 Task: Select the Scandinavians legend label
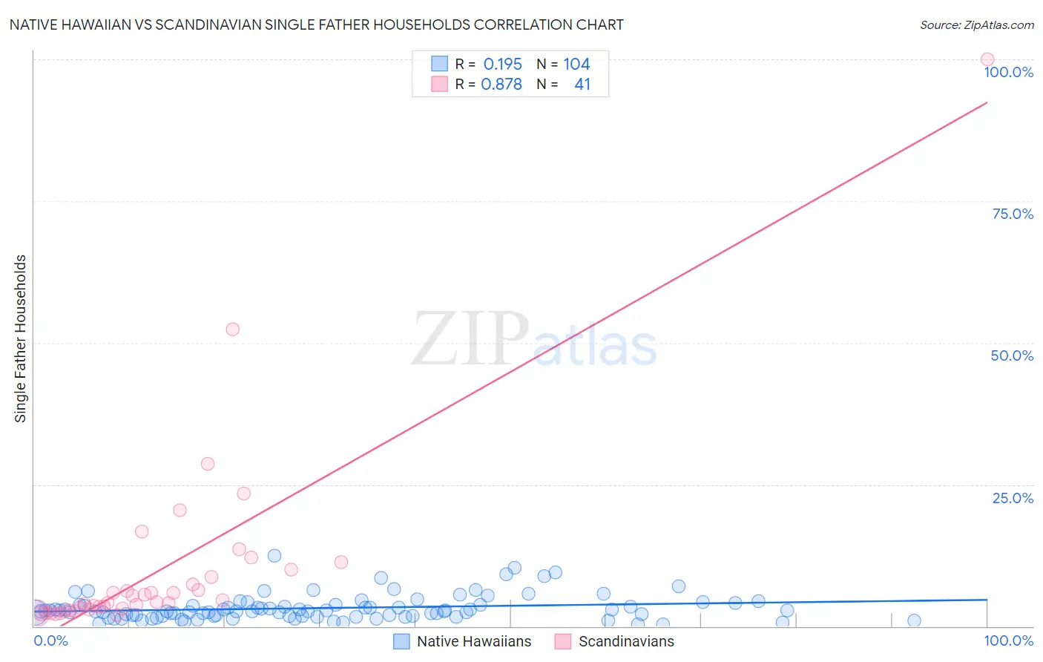point(626,641)
